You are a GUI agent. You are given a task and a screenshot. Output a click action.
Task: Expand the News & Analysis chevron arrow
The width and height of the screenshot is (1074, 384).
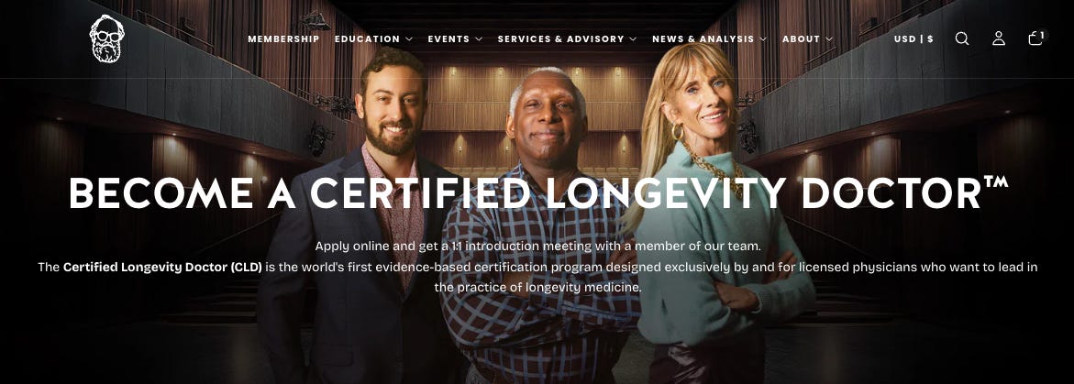tap(763, 39)
